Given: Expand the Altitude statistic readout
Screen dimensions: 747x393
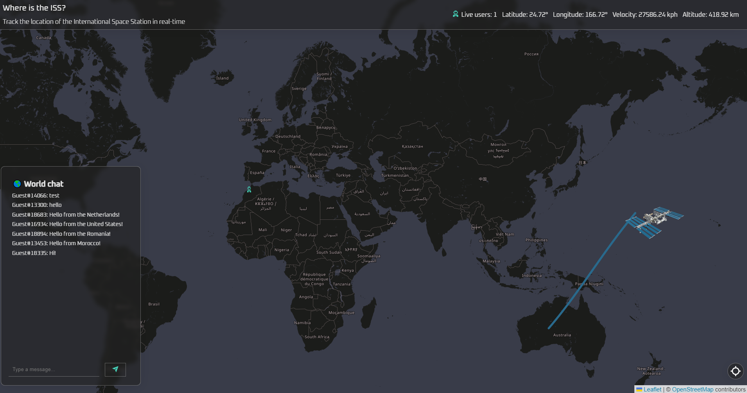Looking at the screenshot, I should [x=710, y=14].
